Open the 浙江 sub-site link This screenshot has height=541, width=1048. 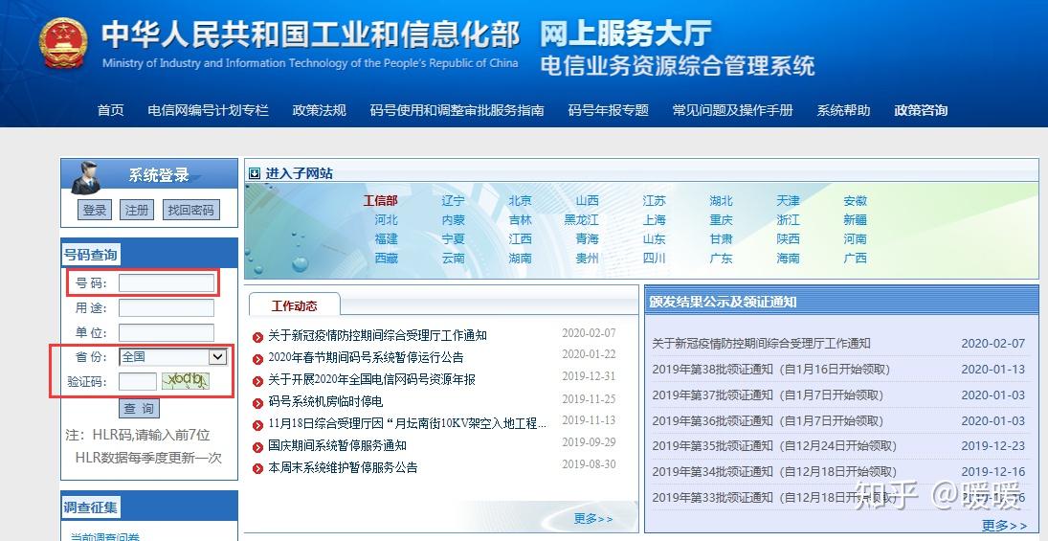pyautogui.click(x=788, y=220)
